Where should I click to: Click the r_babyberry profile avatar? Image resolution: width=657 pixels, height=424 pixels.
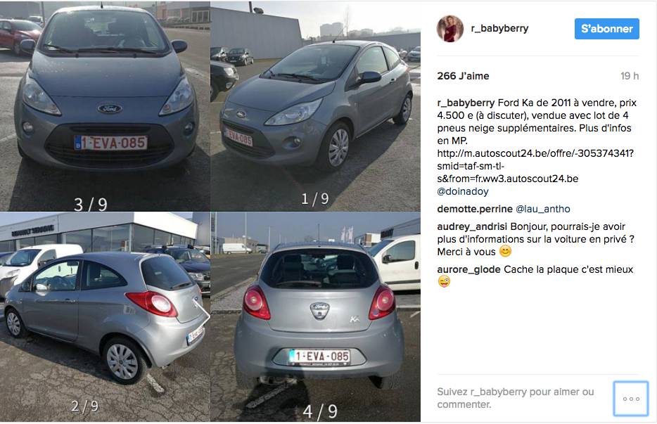[x=449, y=29]
